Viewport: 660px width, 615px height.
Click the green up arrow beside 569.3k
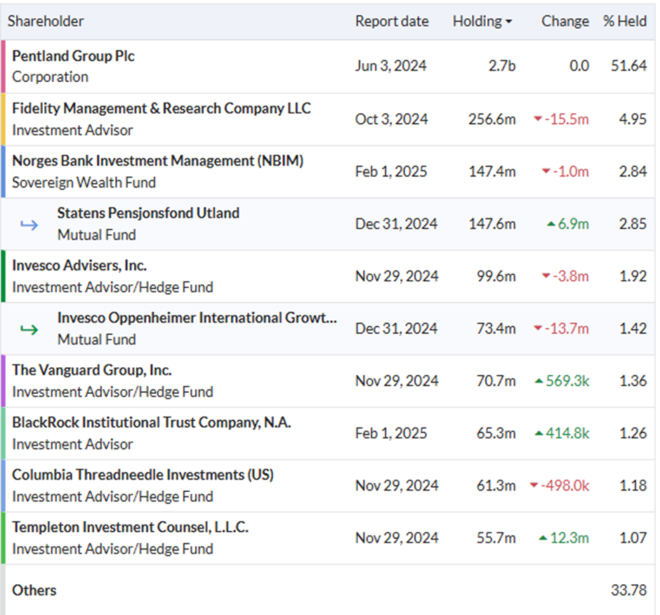[x=539, y=381]
